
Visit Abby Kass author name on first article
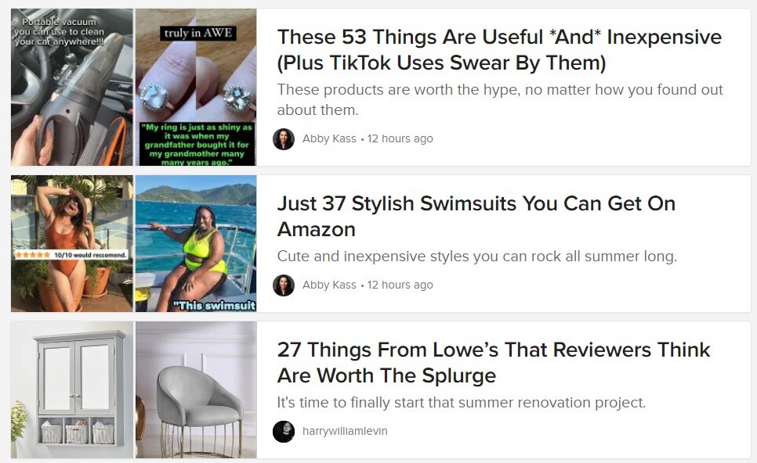click(329, 138)
